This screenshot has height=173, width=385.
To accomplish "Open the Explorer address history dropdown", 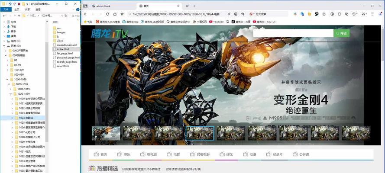I will click(x=62, y=16).
